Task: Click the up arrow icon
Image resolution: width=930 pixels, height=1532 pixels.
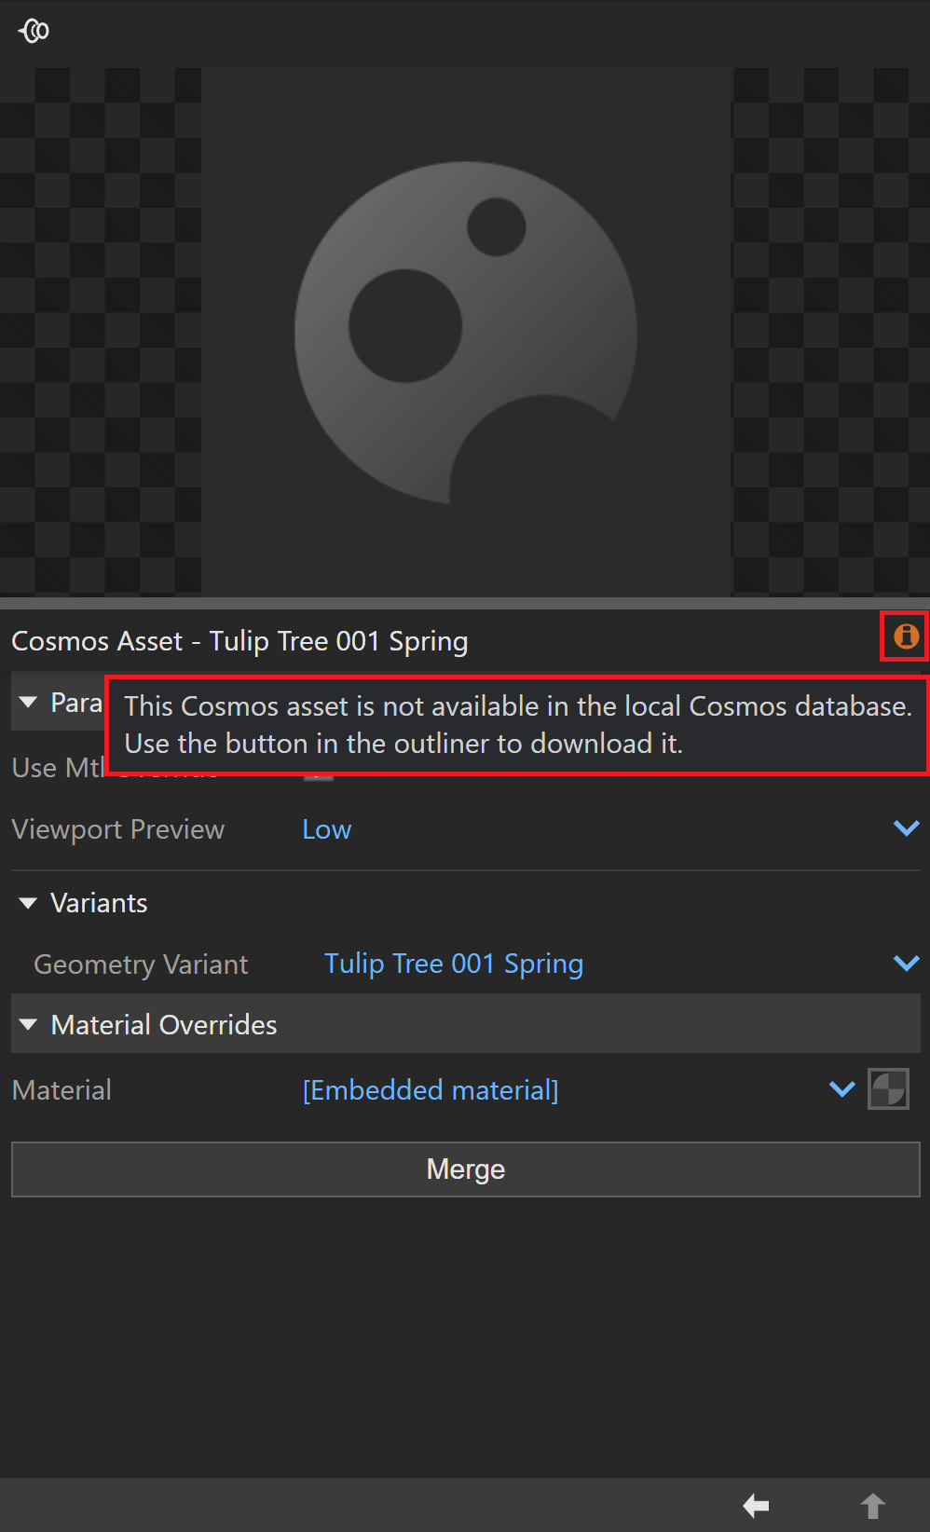Action: coord(872,1505)
